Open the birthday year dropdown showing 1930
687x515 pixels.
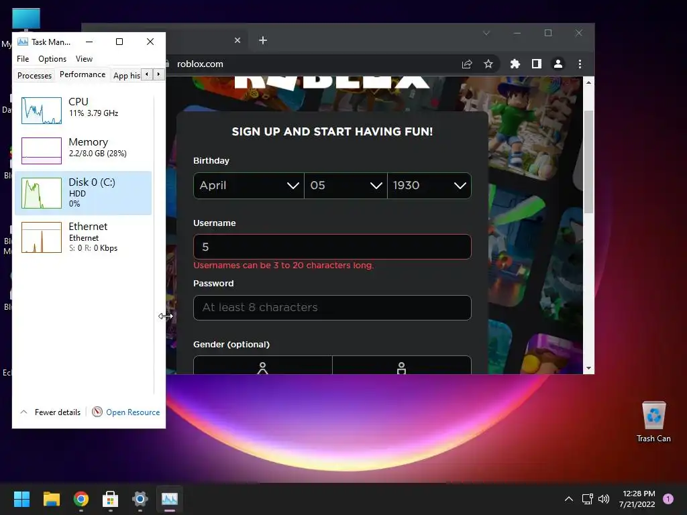[x=429, y=186]
